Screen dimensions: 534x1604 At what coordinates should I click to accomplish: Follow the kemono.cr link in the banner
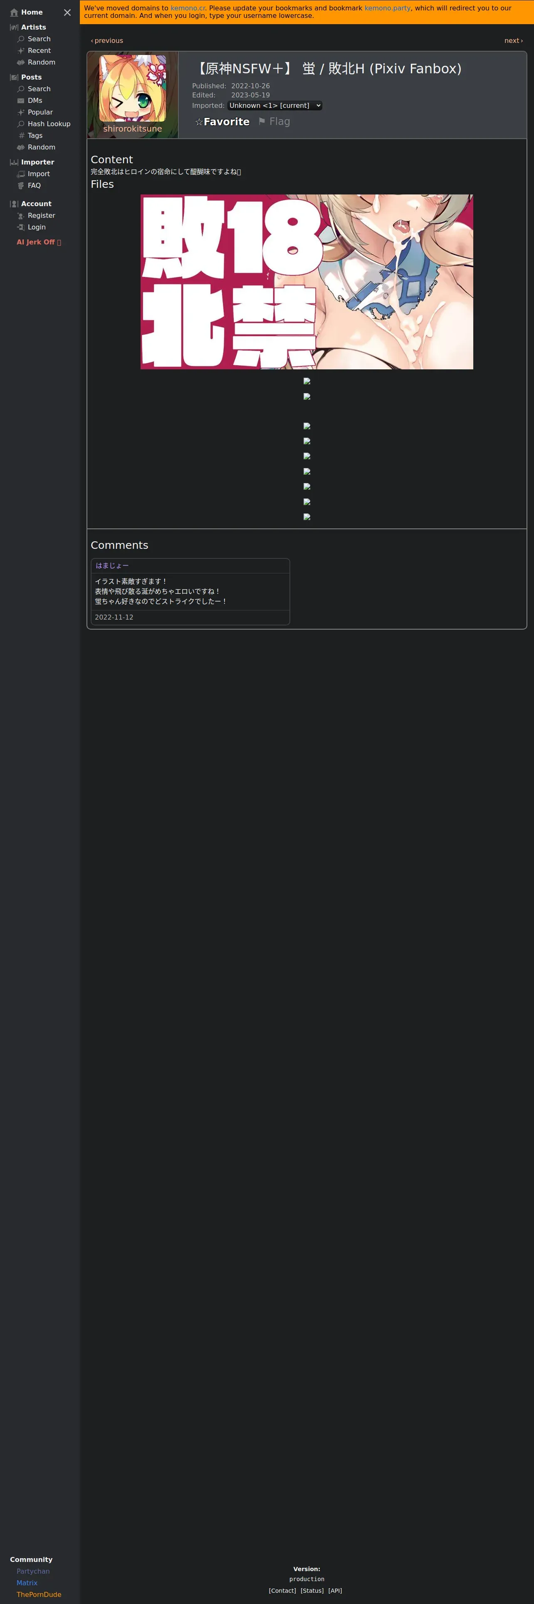[x=188, y=8]
